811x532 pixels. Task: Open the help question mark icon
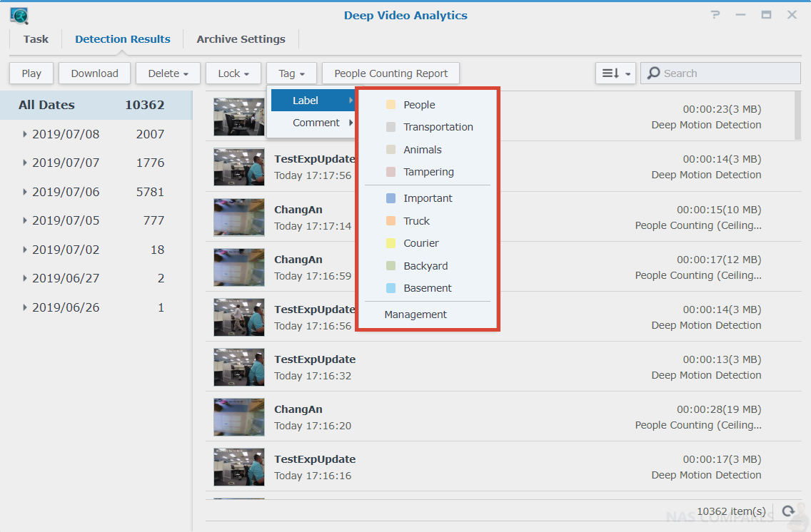[715, 15]
